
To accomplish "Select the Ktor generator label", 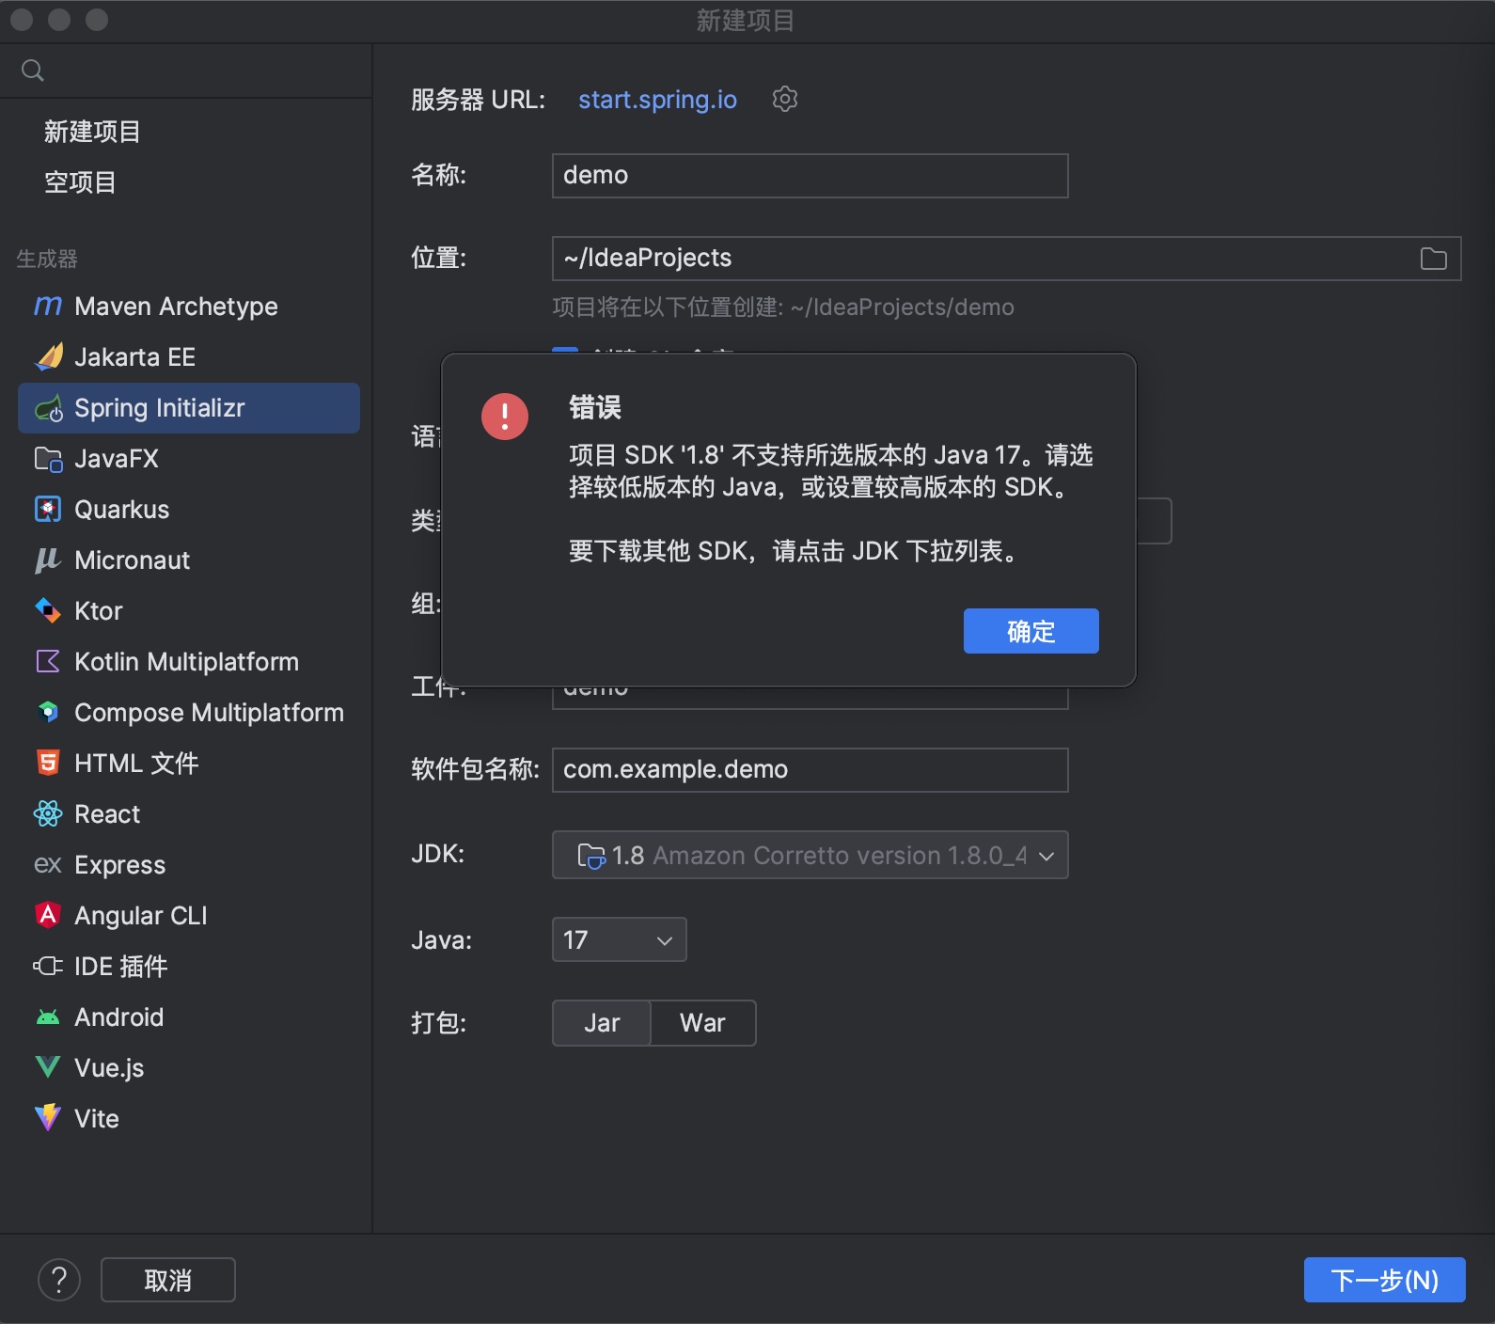I will 99,611.
